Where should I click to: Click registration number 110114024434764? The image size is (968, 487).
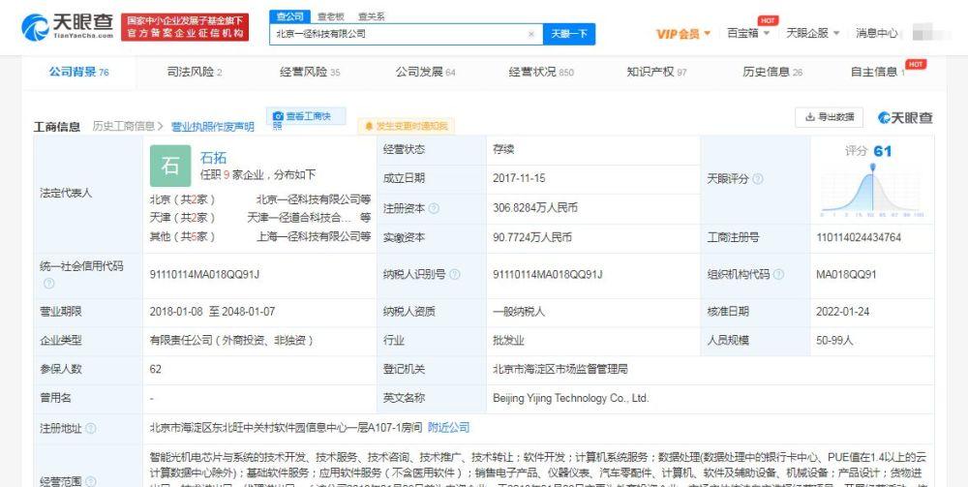point(859,237)
